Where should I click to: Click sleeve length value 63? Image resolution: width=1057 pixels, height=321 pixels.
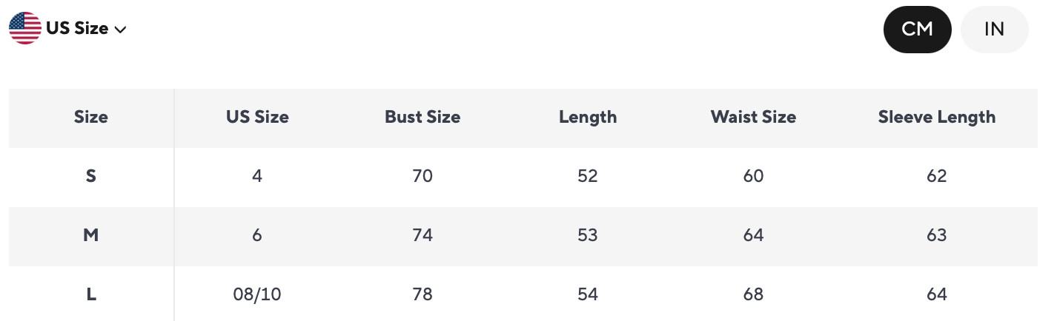click(x=937, y=235)
